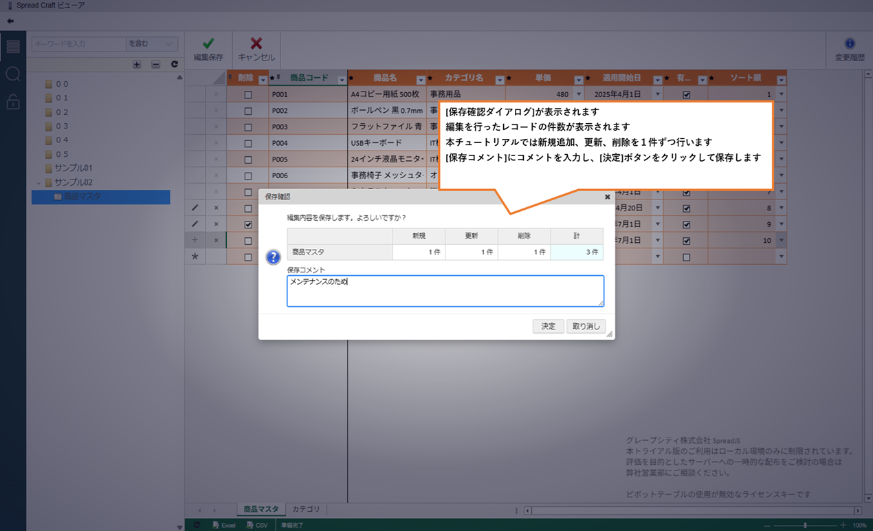Click the red X キャンセル icon
Screen dimensions: 873x531
coord(256,44)
